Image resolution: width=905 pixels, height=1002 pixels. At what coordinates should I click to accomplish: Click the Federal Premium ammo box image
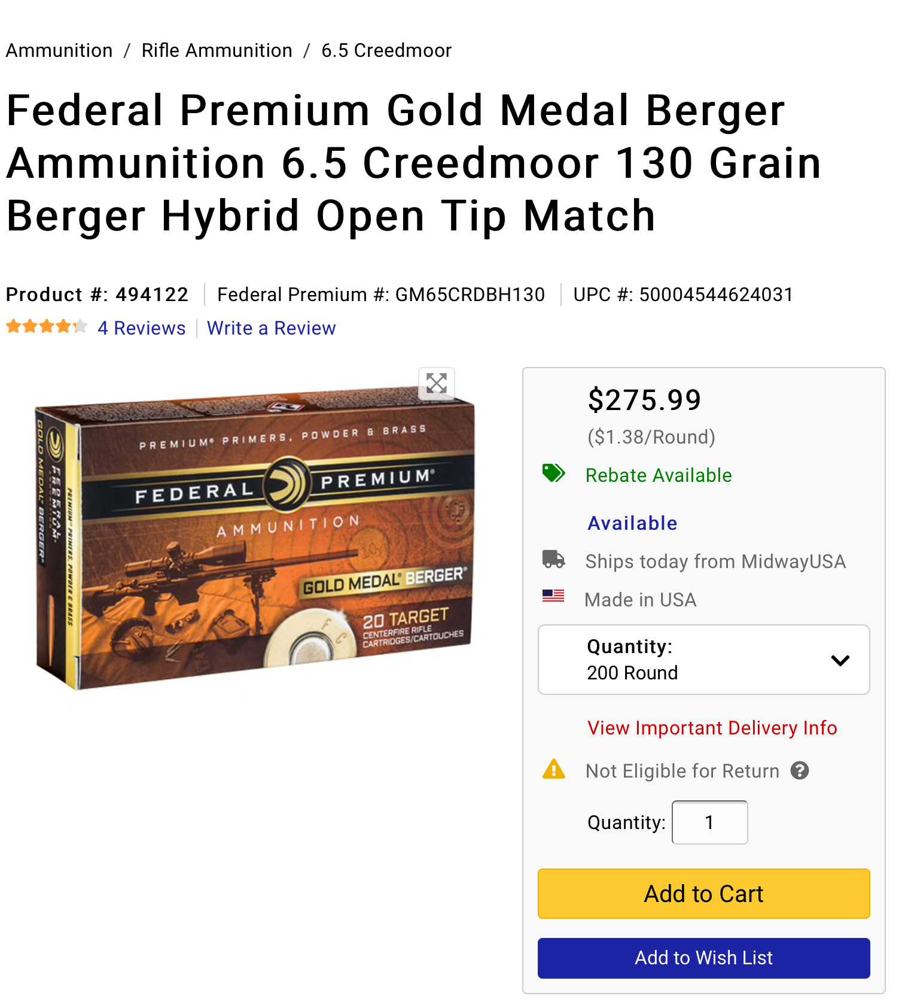click(x=254, y=542)
